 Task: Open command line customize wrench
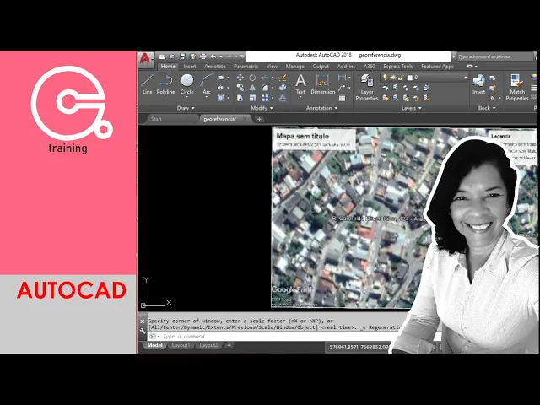(143, 331)
